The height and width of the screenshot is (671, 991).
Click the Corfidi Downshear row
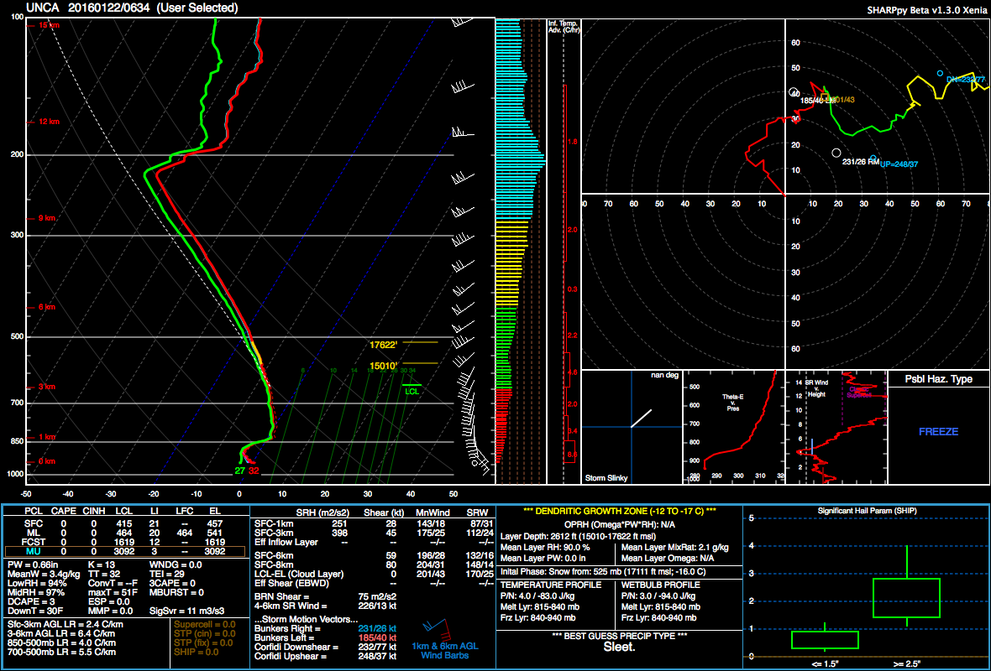(326, 648)
